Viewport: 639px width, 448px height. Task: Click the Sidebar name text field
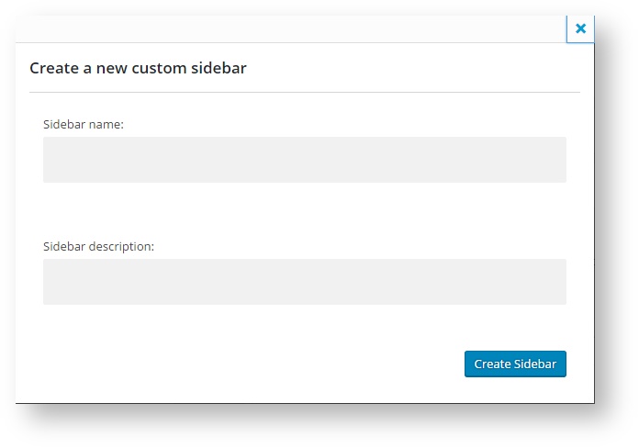(x=304, y=160)
